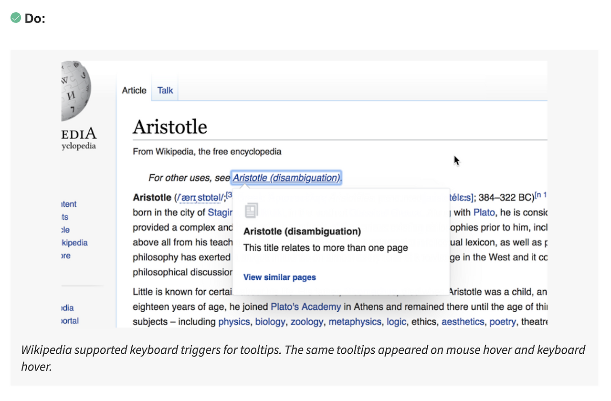Click the '384–322 BC' dates text
The width and height of the screenshot is (611, 401).
(506, 198)
